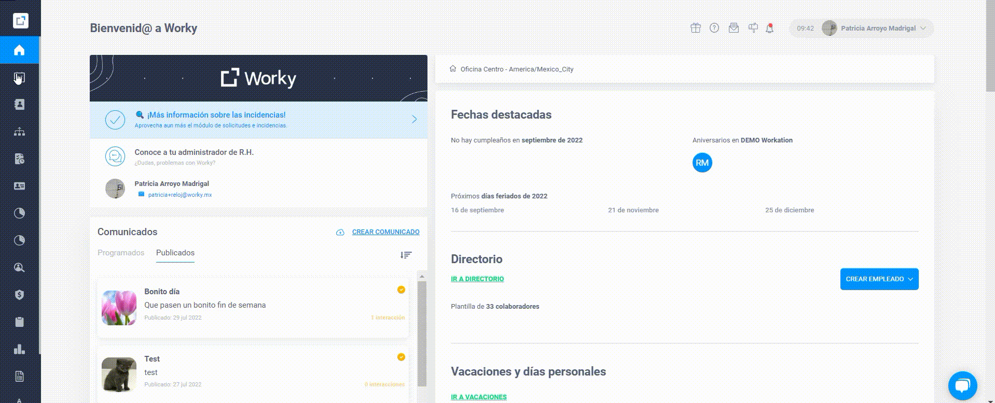
Task: Open the contact book directory sidebar icon
Action: click(19, 105)
